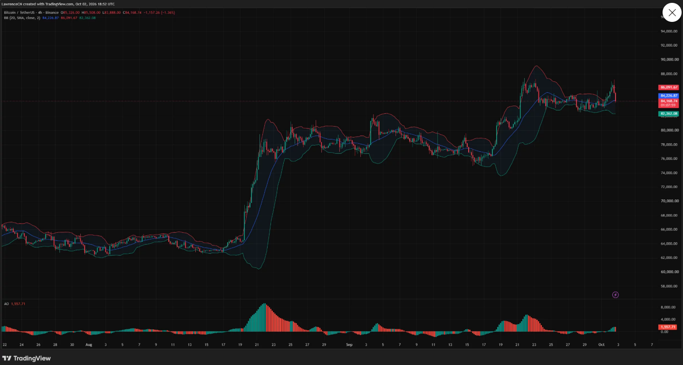This screenshot has width=683, height=365.
Task: Click the 90,000.00 price axis label
Action: 669,60
